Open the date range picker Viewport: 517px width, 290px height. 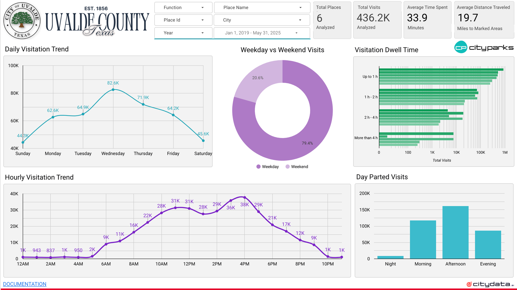[x=262, y=33]
